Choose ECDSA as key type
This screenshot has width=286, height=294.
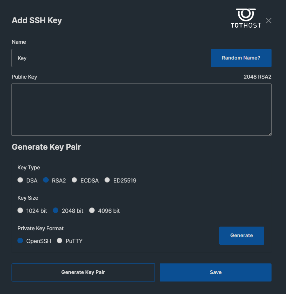point(74,180)
